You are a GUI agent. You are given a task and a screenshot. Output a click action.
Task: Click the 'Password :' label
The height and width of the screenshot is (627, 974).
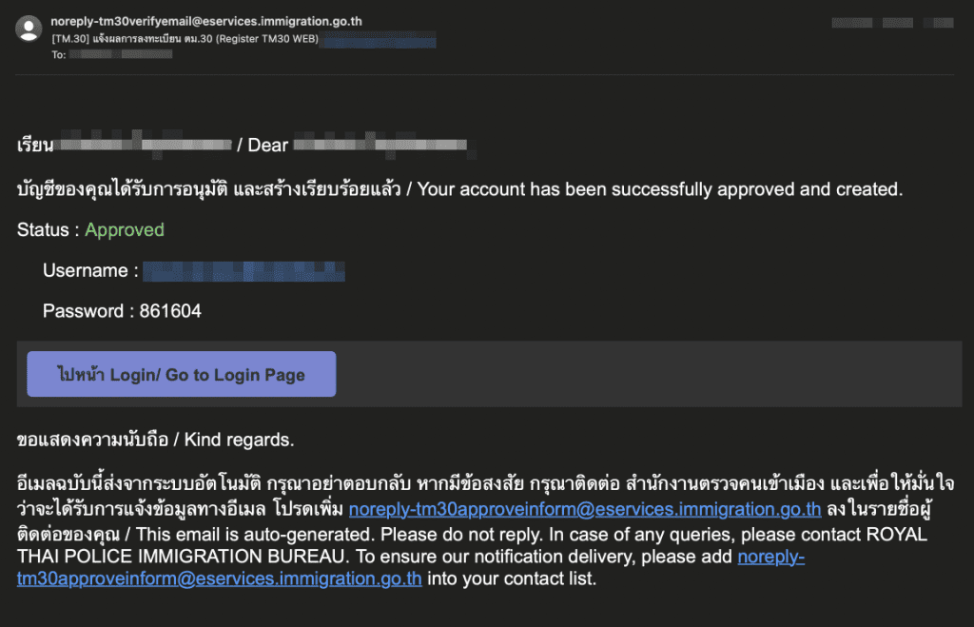[x=88, y=311]
